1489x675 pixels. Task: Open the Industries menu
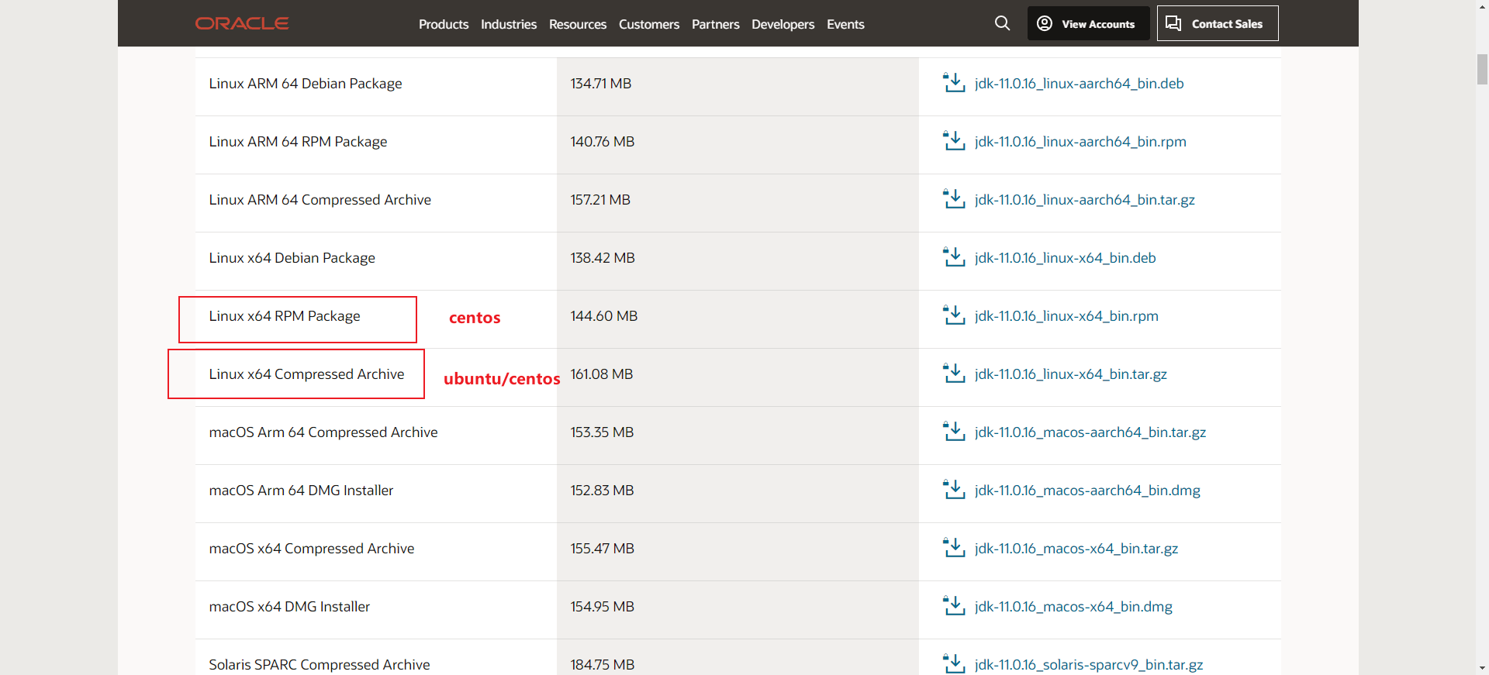[509, 24]
